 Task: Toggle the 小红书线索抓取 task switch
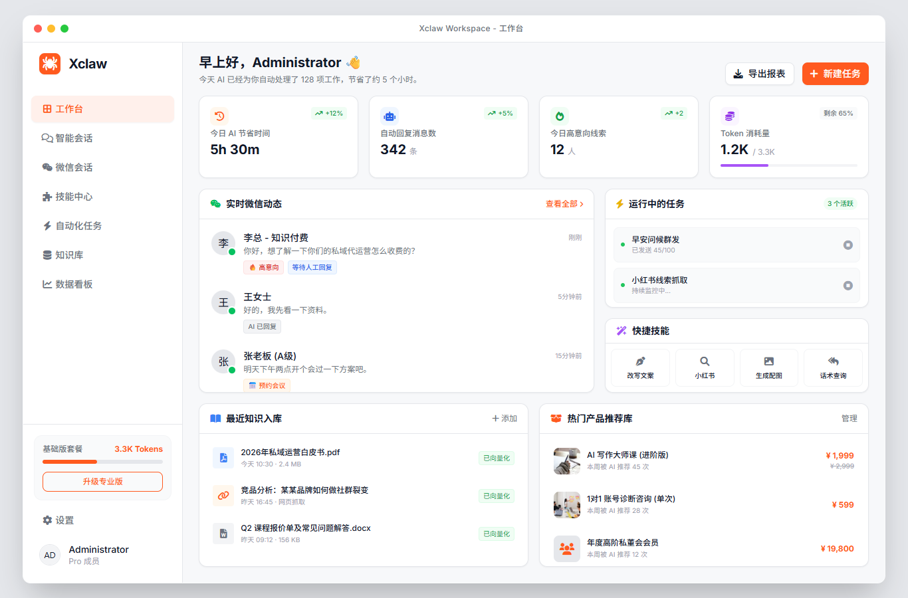[x=848, y=285]
